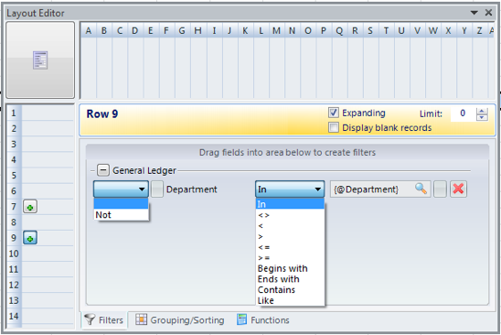Image resolution: width=501 pixels, height=335 pixels.
Task: Select column M header
Action: point(276,31)
